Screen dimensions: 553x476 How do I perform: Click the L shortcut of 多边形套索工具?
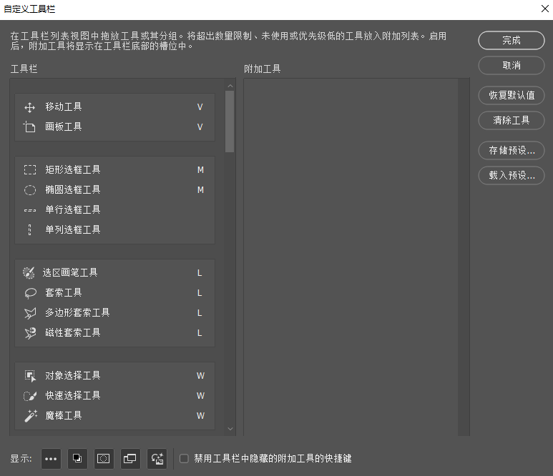click(200, 313)
